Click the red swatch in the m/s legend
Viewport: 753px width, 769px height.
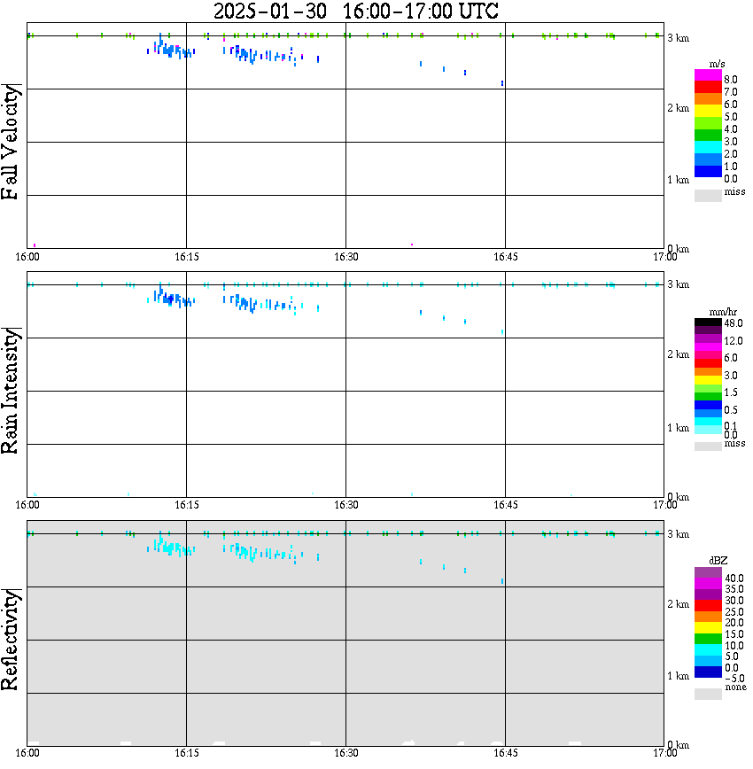[708, 87]
